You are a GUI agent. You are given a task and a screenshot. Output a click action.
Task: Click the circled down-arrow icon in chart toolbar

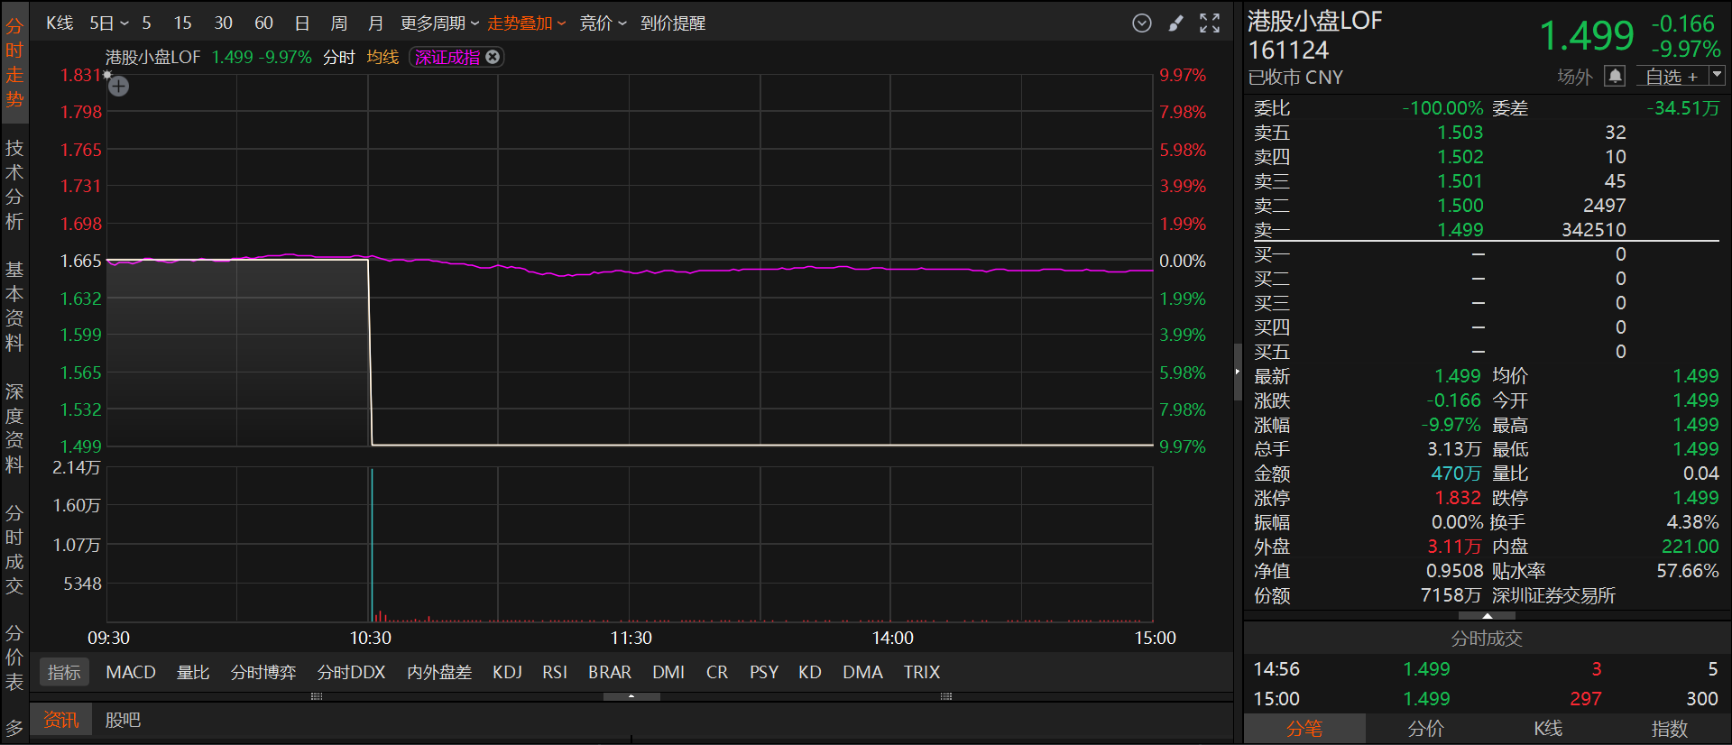point(1142,23)
